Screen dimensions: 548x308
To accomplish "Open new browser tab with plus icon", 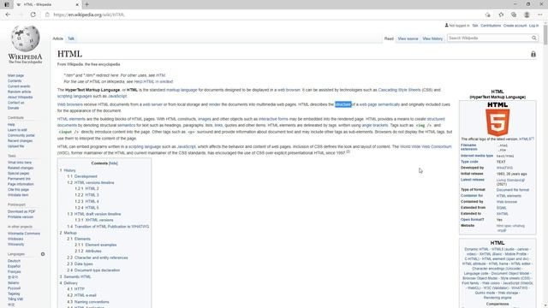I will tap(86, 4).
